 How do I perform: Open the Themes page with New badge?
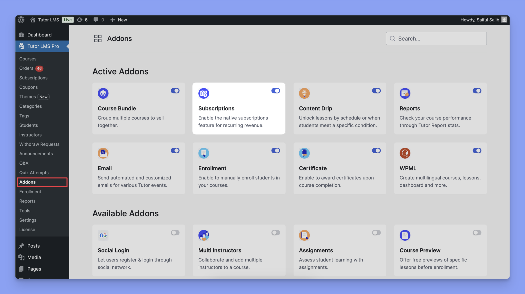[27, 97]
